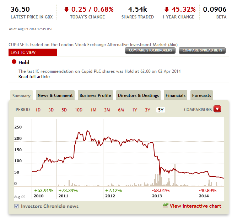This screenshot has height=219, width=232.
Task: Expand the Comparisons red dropdown arrow
Action: point(217,109)
